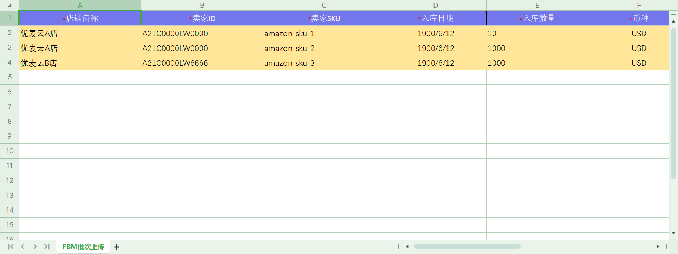Select row 5 header
Image resolution: width=678 pixels, height=254 pixels.
pyautogui.click(x=10, y=77)
